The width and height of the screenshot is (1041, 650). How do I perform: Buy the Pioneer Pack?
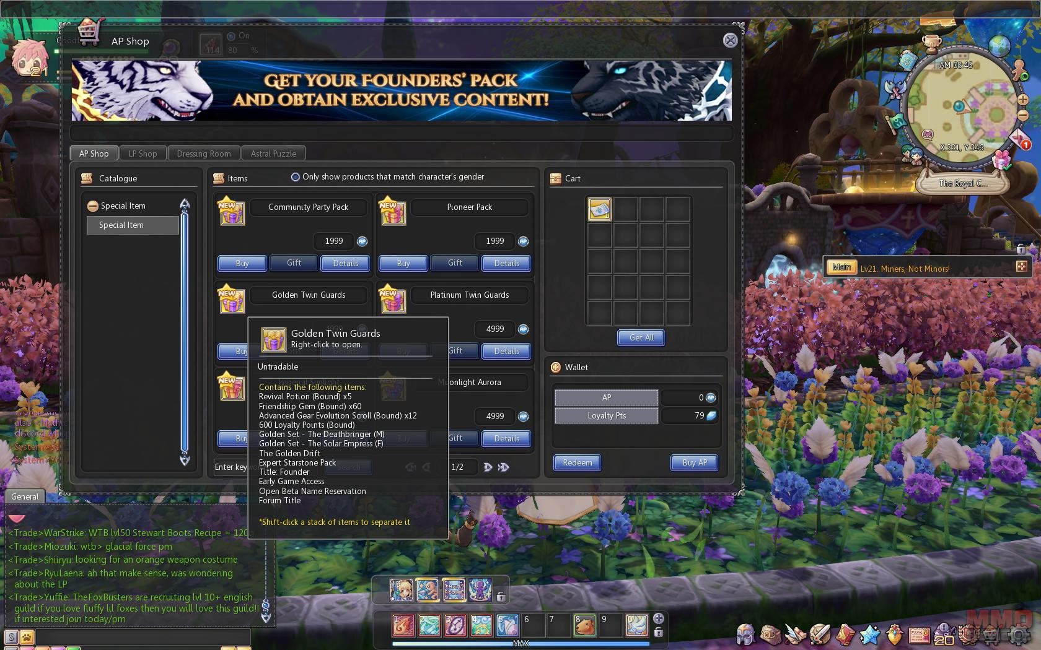click(403, 263)
